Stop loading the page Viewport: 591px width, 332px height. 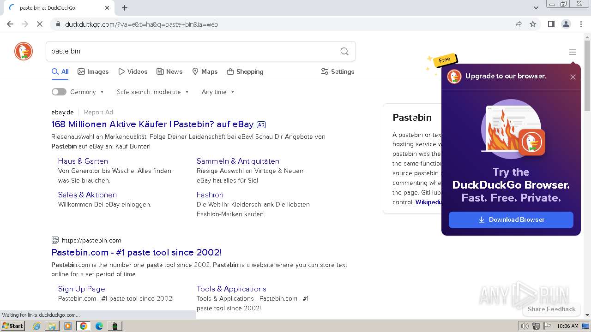pos(40,24)
